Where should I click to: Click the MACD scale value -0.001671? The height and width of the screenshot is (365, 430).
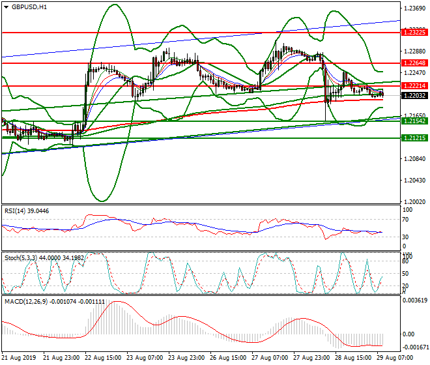coord(414,347)
